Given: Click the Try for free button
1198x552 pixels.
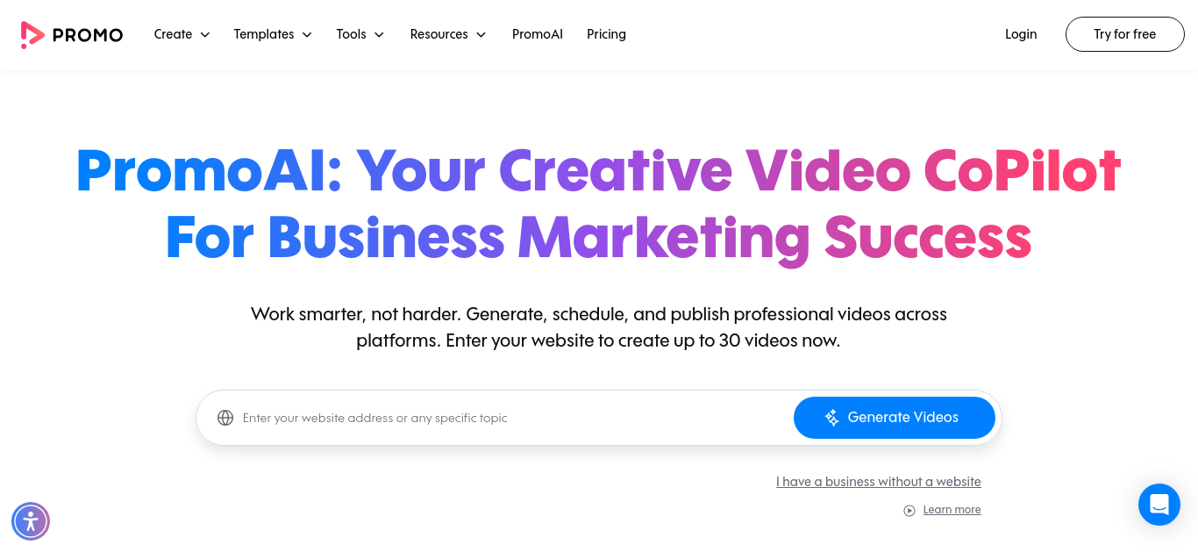Looking at the screenshot, I should [x=1125, y=34].
